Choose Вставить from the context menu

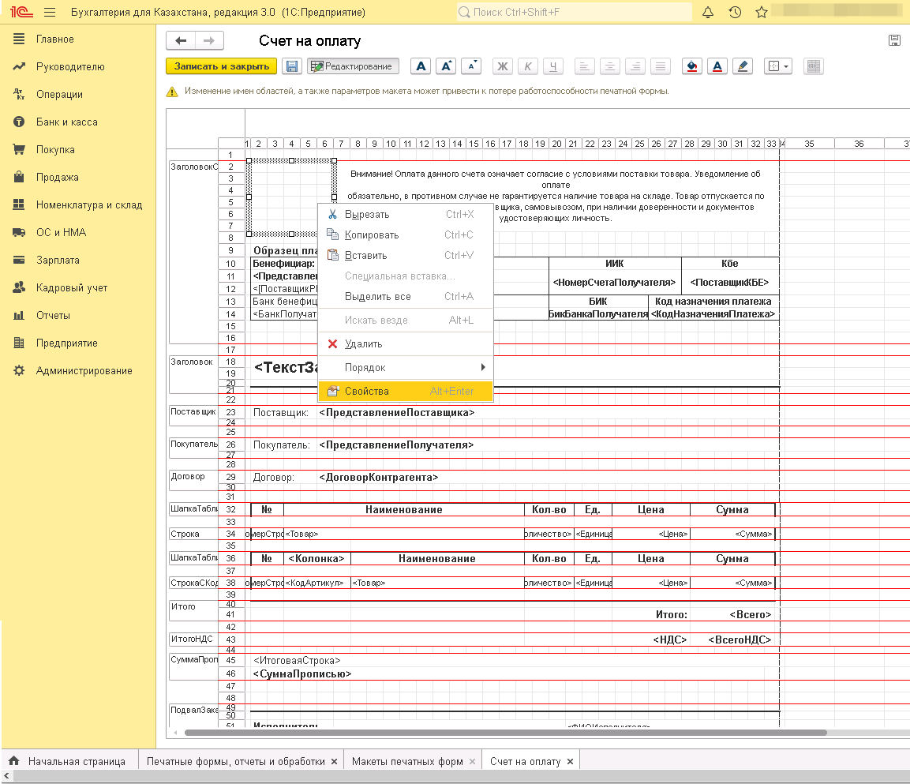tap(406, 256)
